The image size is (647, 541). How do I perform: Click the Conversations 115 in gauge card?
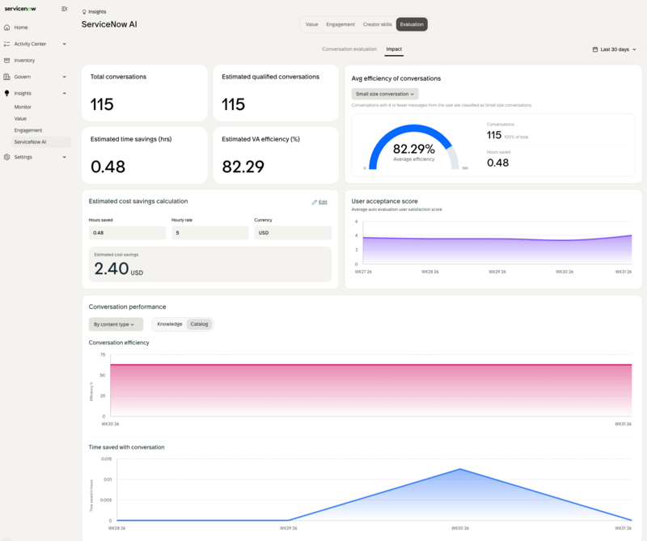[x=494, y=135]
